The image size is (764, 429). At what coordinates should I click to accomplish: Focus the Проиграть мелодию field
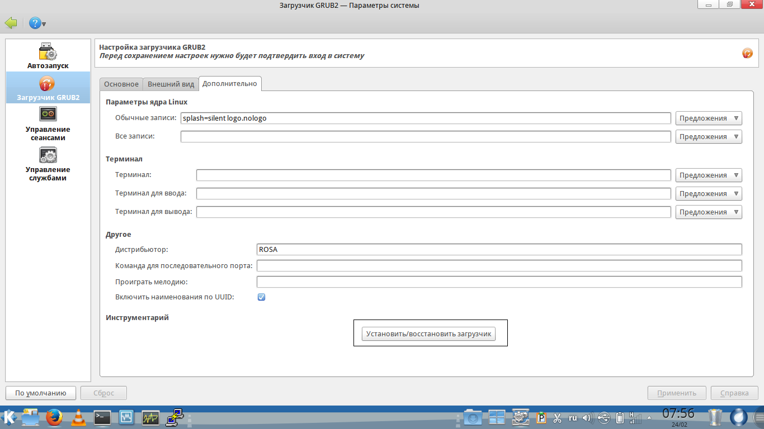click(499, 282)
